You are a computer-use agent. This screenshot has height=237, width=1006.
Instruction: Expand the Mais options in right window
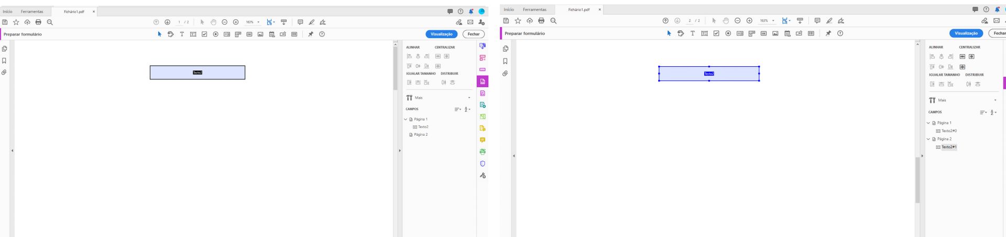click(x=996, y=100)
